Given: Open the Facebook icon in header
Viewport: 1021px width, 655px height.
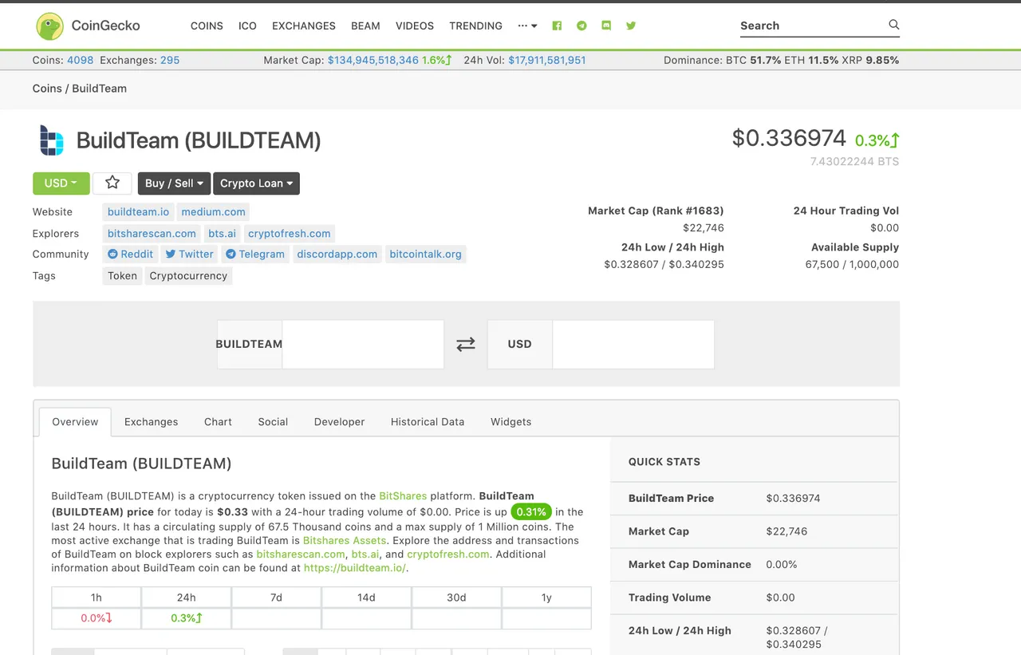Looking at the screenshot, I should 557,26.
